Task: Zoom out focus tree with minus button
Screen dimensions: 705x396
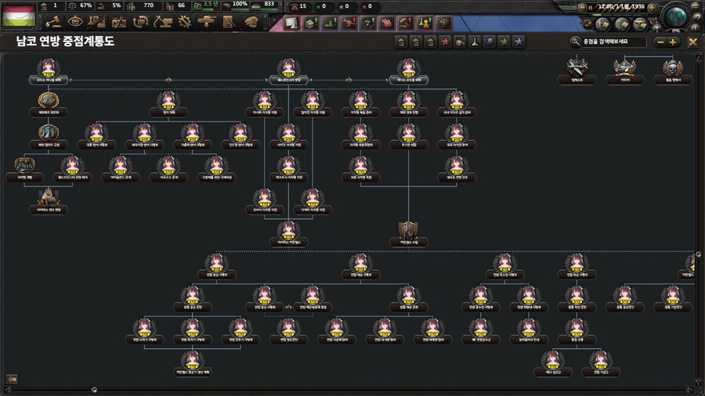Action: [x=660, y=41]
